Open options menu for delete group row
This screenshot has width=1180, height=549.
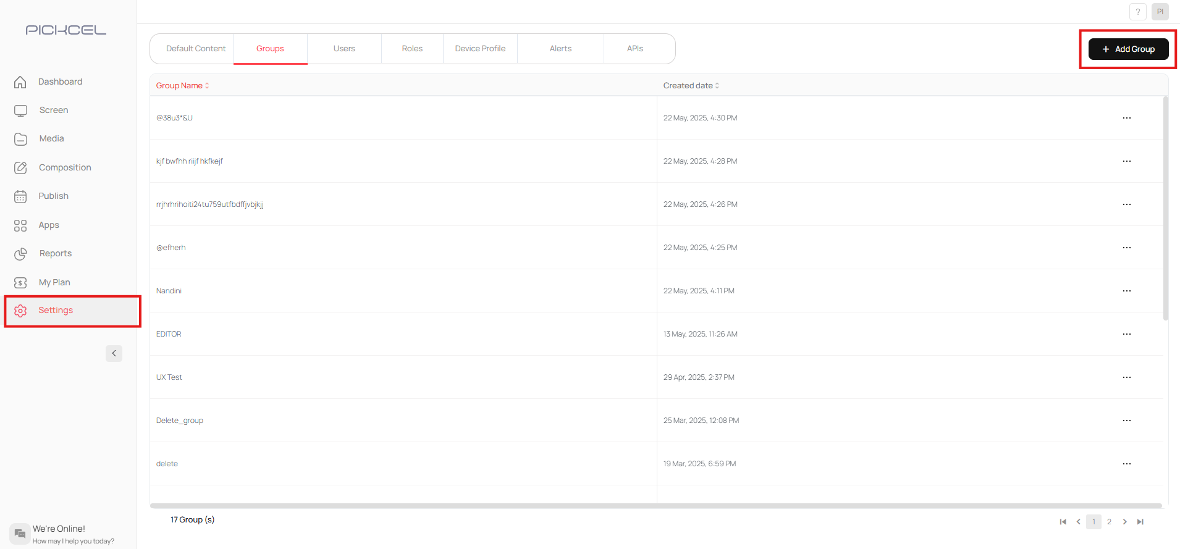click(x=1127, y=464)
